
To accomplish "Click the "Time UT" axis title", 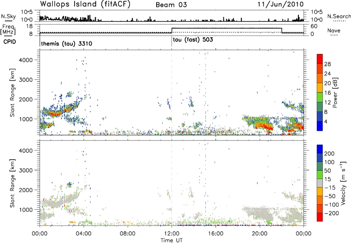I will [172, 240].
